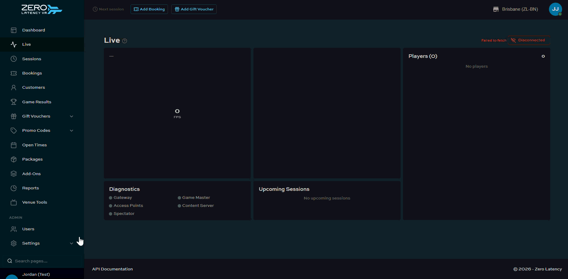Click the Users people icon
This screenshot has width=568, height=279.
coord(14,229)
